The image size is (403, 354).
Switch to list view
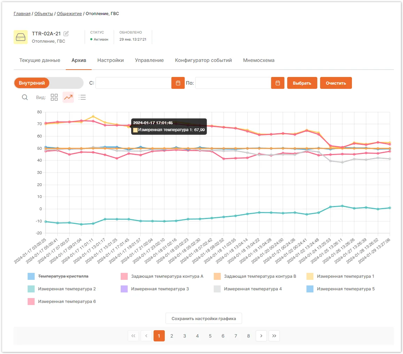coord(82,97)
